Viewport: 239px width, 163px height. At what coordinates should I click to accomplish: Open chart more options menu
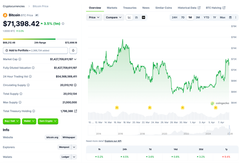pos(235,17)
